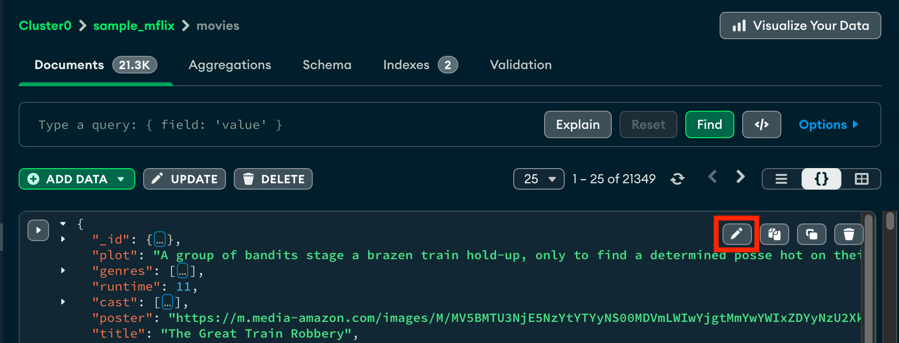Open the 25 per page dropdown

[x=539, y=179]
